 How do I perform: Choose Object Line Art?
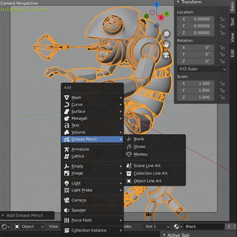(155, 181)
